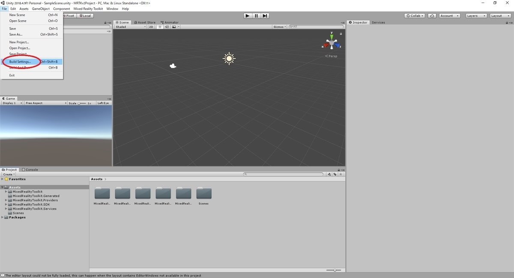The width and height of the screenshot is (514, 278).
Task: Select the directional light sun gizmo in Scene
Action: (229, 59)
